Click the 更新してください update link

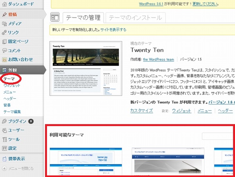pos(205,4)
